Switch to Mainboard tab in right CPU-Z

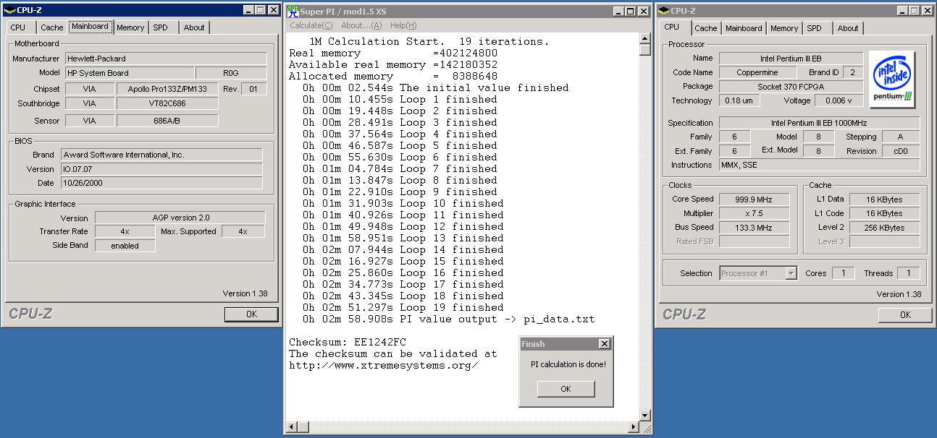pos(744,28)
